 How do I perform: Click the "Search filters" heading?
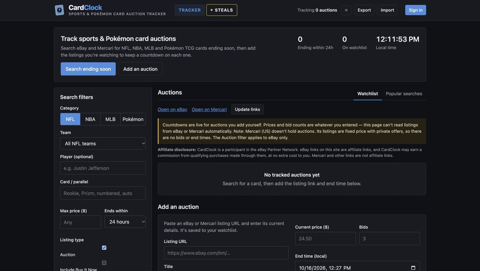coord(76,97)
